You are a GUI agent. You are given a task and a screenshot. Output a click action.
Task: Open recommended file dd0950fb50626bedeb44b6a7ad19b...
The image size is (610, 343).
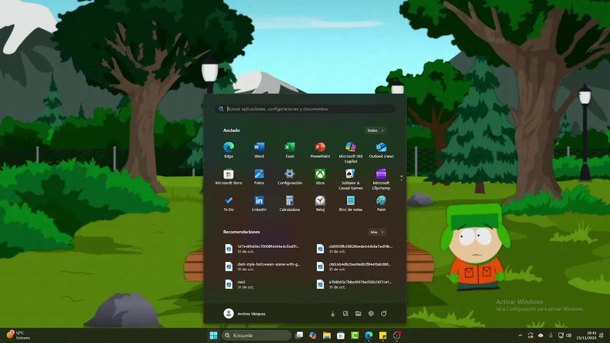point(354,249)
